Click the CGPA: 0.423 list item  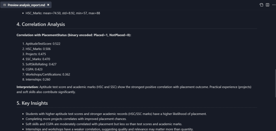(34, 69)
